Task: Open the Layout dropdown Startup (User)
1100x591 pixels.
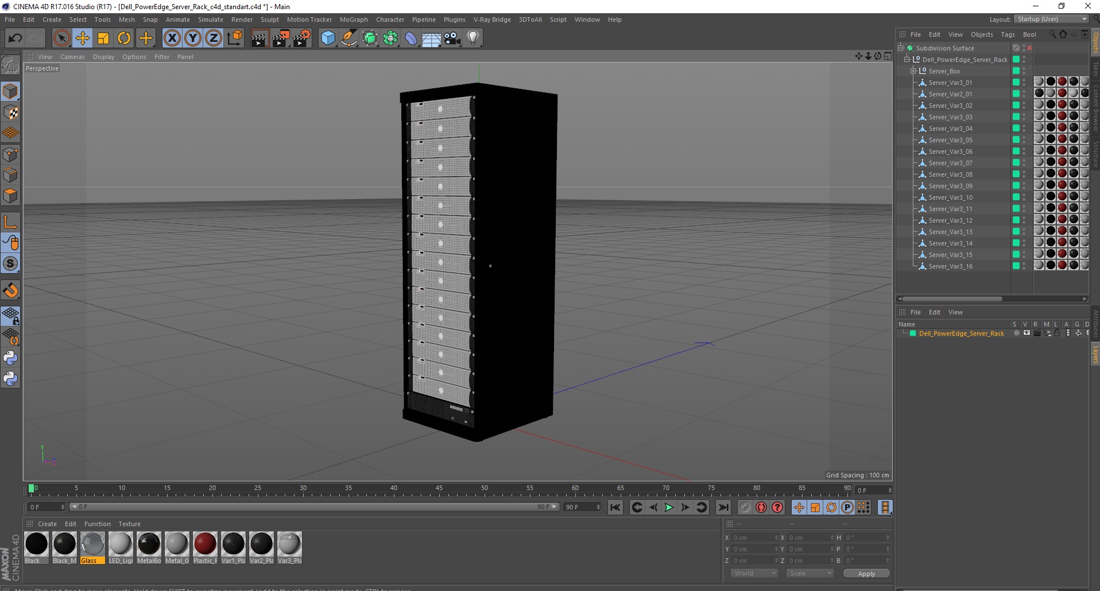Action: pos(1051,19)
